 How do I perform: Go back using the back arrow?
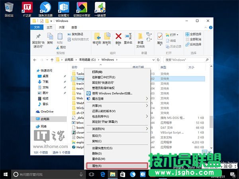click(x=35, y=60)
